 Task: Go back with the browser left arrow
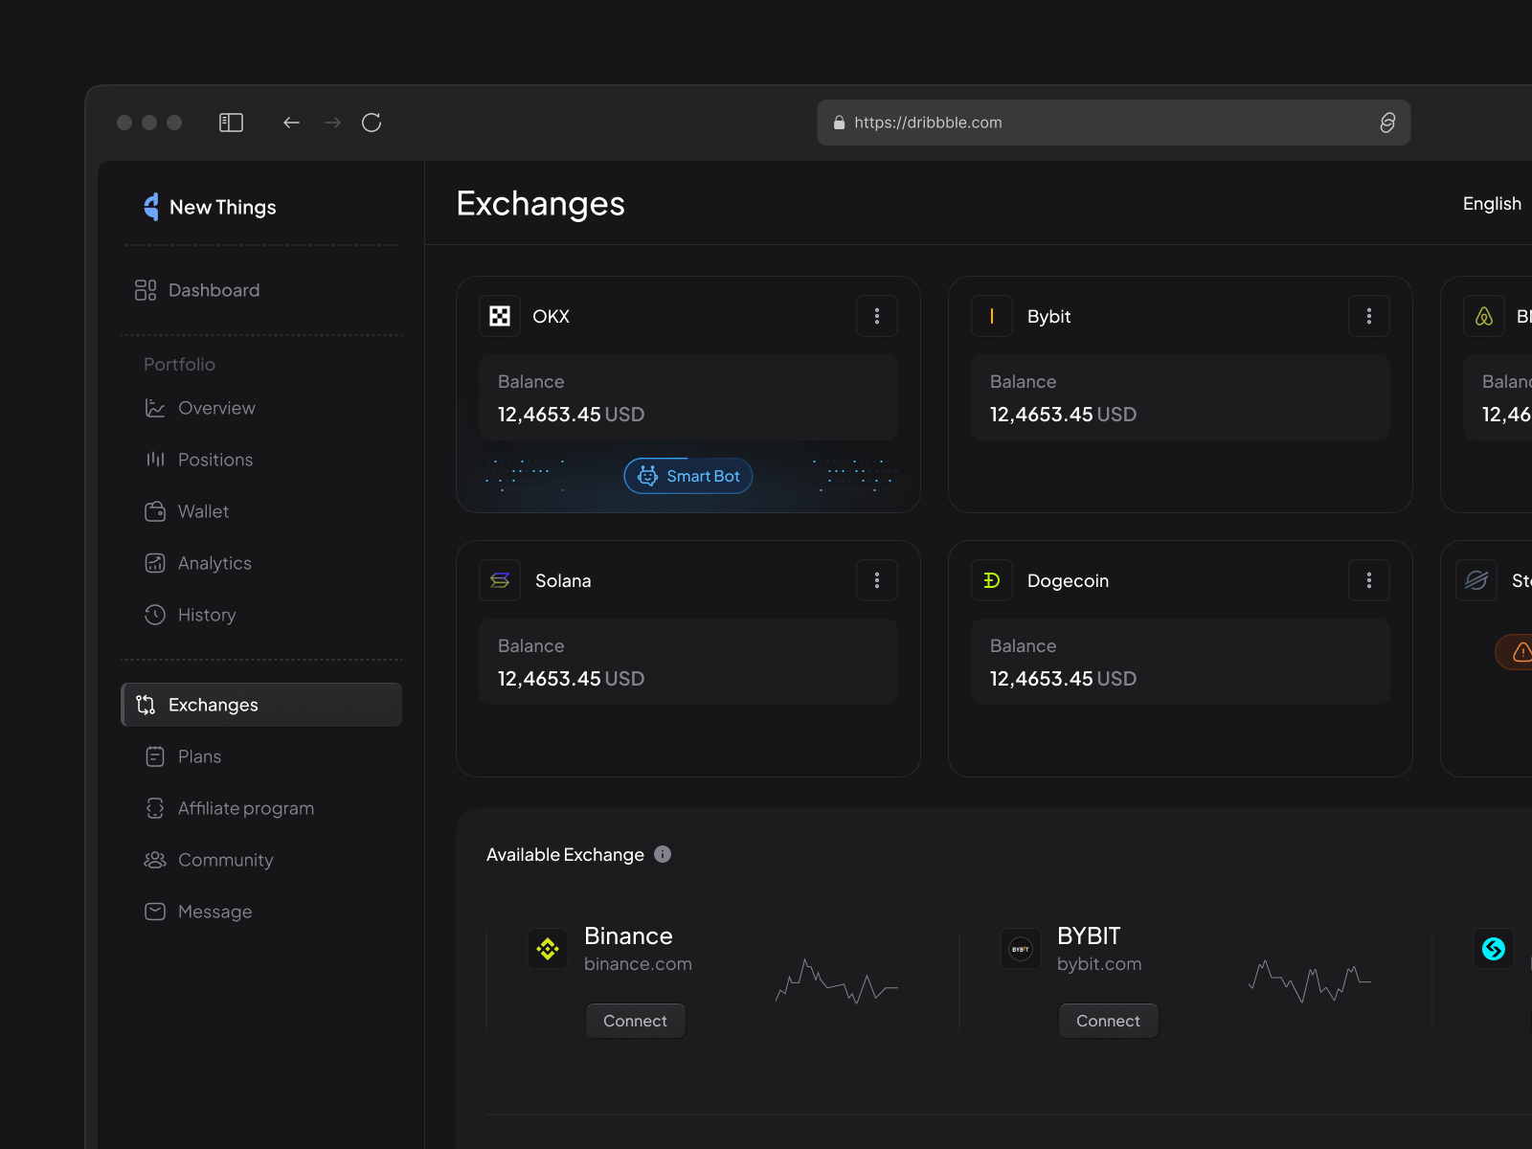pos(291,123)
